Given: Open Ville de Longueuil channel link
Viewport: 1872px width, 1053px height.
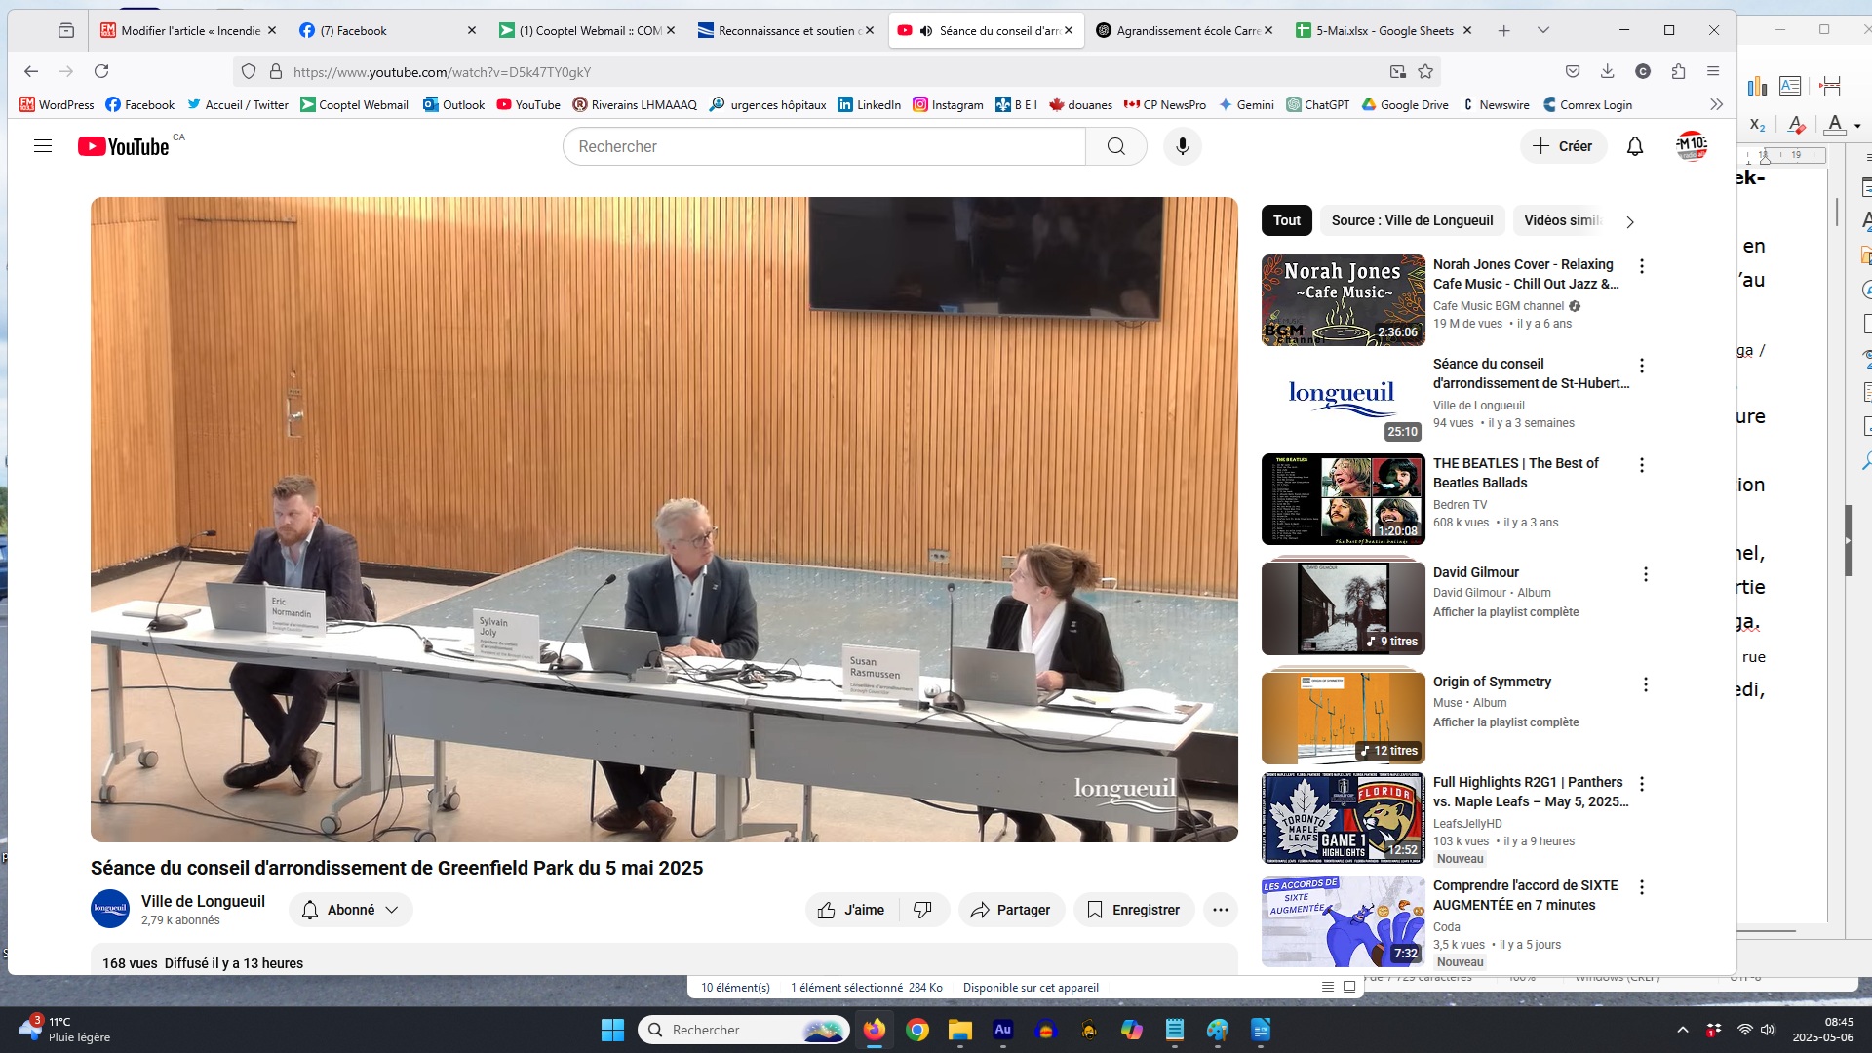Looking at the screenshot, I should pyautogui.click(x=203, y=901).
